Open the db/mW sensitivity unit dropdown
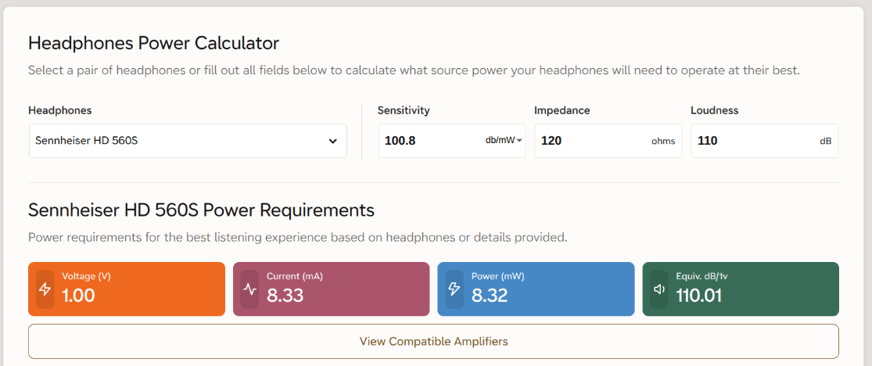Image resolution: width=872 pixels, height=366 pixels. [x=504, y=141]
